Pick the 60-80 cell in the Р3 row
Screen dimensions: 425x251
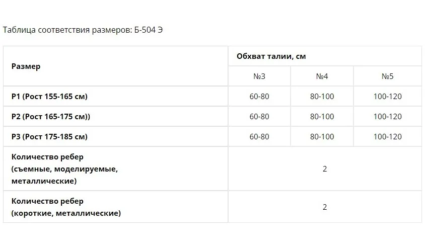pos(259,136)
